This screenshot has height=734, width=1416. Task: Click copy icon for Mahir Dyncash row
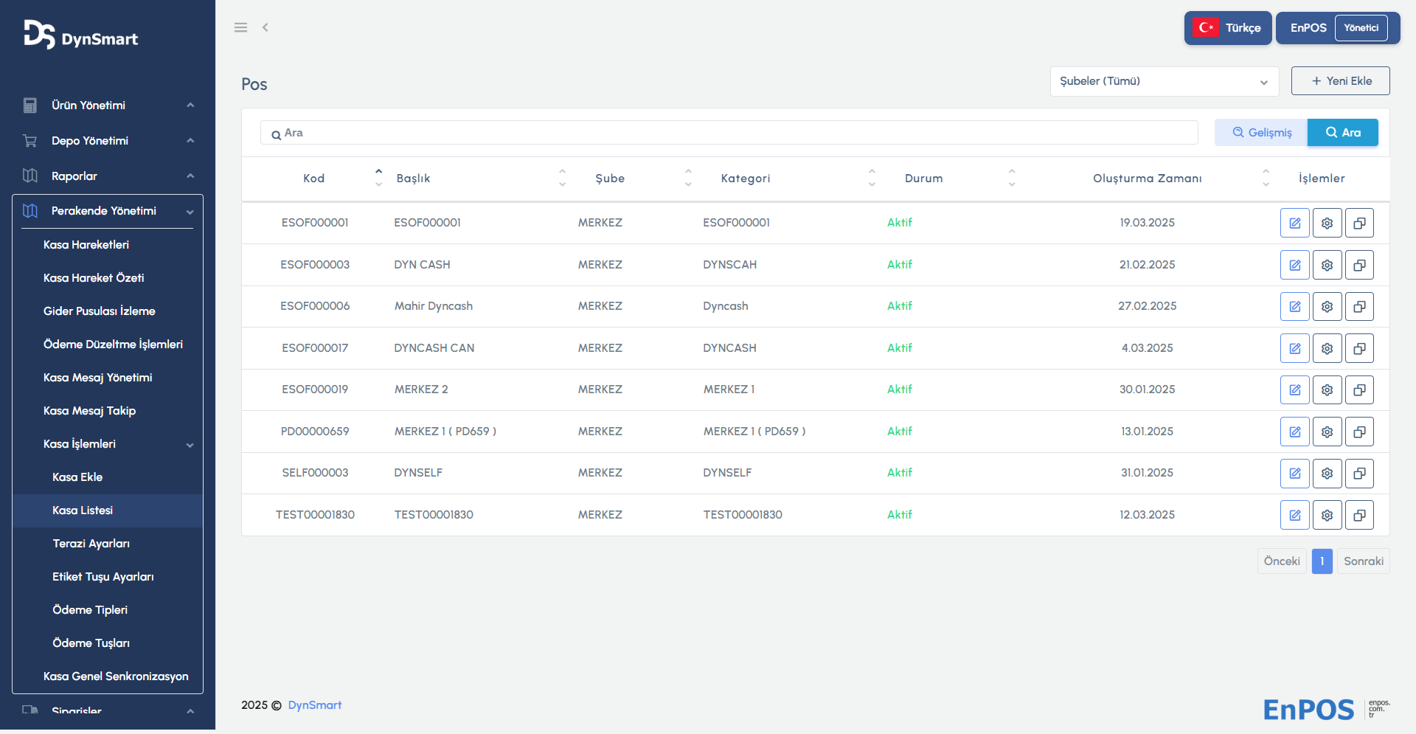tap(1359, 306)
